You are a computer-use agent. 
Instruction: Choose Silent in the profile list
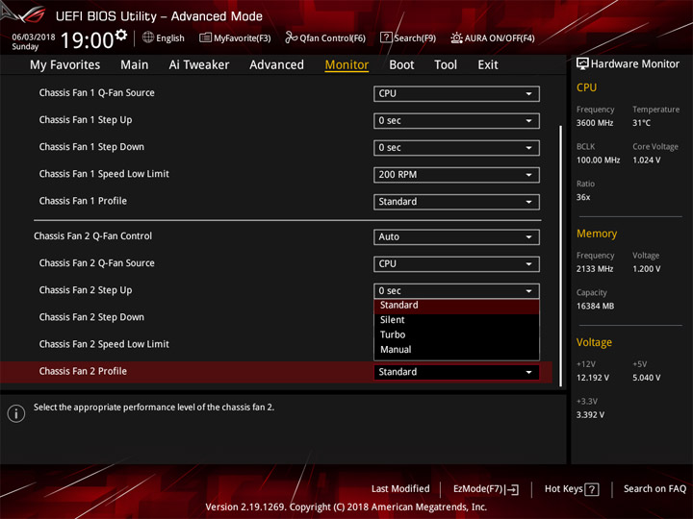pyautogui.click(x=456, y=320)
